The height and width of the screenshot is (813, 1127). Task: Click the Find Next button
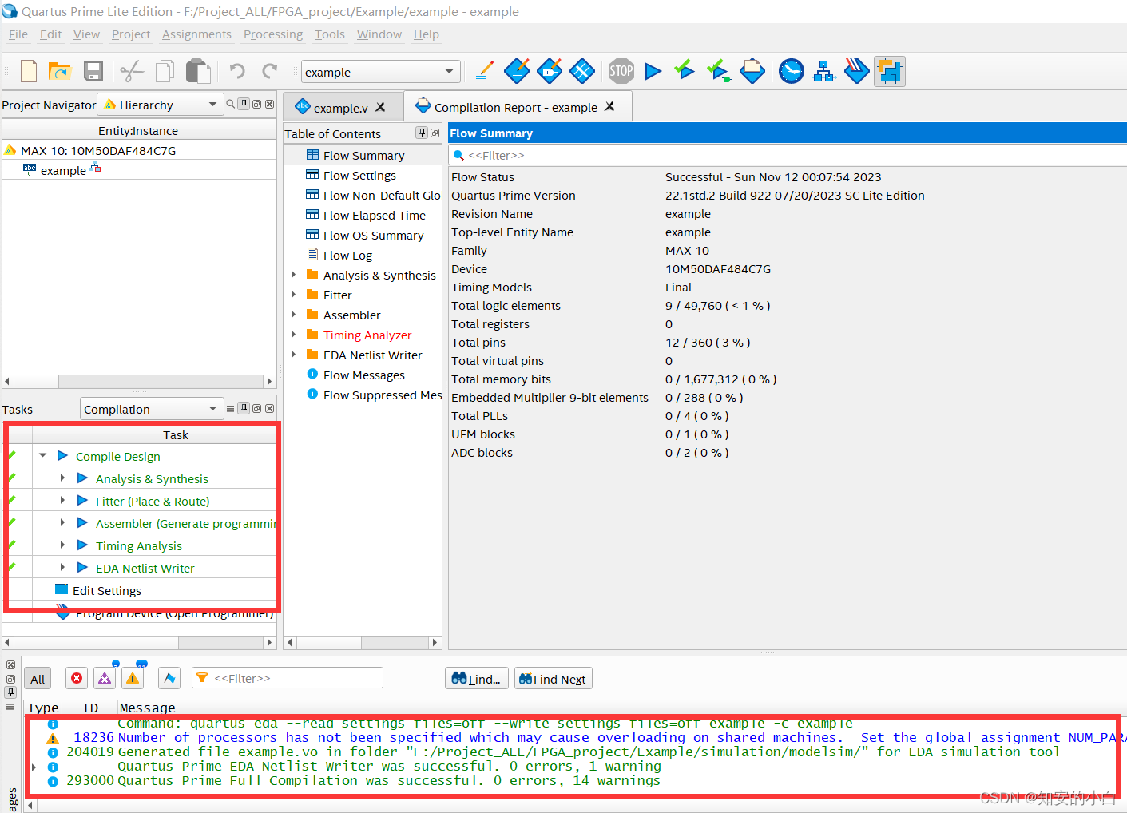(554, 679)
